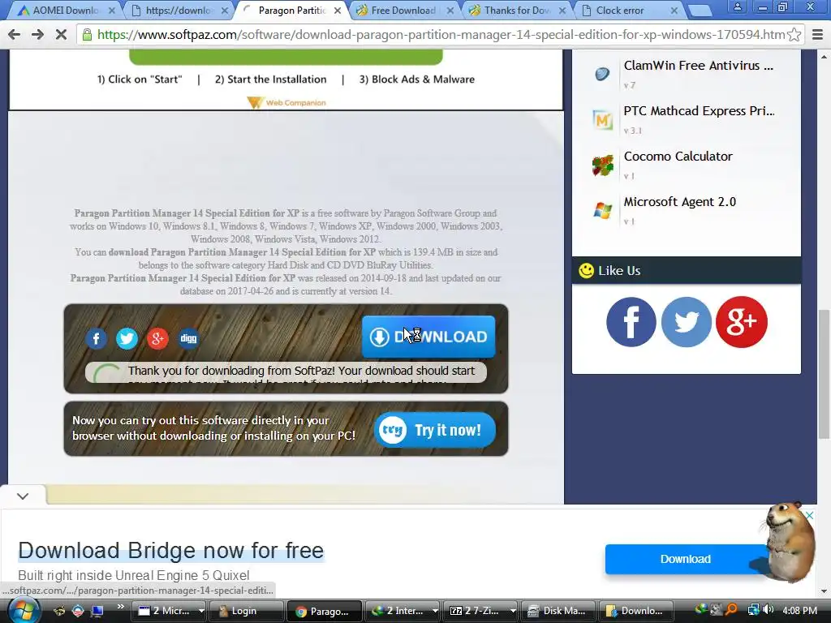Open the Windows Start menu orb
The height and width of the screenshot is (623, 831).
coord(23,611)
